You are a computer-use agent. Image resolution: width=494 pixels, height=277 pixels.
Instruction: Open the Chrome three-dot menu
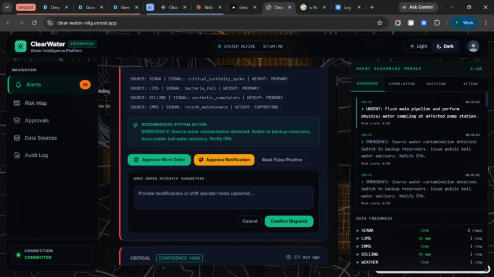(486, 23)
